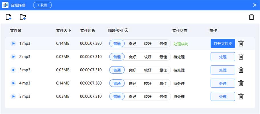Click the 1.mp3 file name
This screenshot has height=114, width=260.
[25, 44]
